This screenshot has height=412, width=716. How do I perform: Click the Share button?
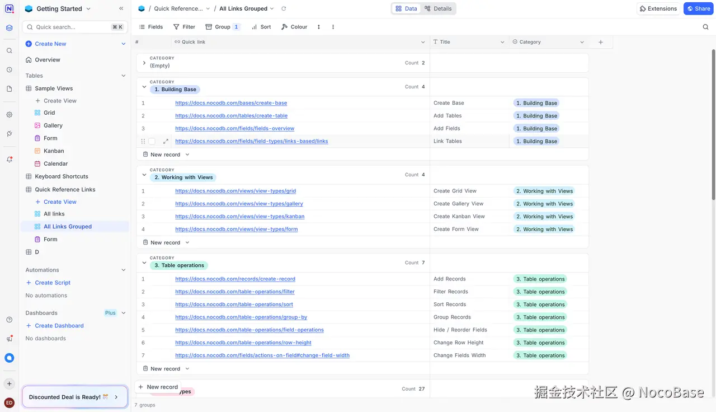coord(699,8)
